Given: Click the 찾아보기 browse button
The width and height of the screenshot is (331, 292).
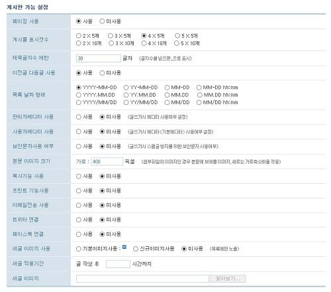Looking at the screenshot, I should [228, 279].
